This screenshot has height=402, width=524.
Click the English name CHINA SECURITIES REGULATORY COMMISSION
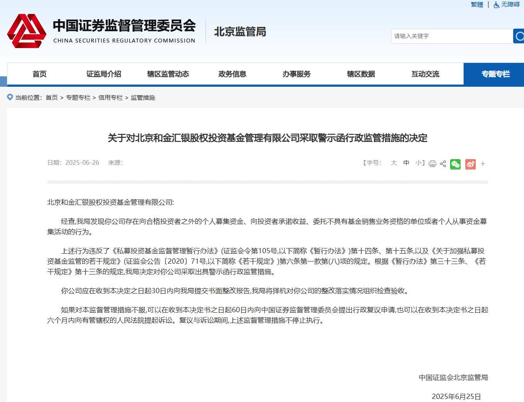(x=124, y=40)
